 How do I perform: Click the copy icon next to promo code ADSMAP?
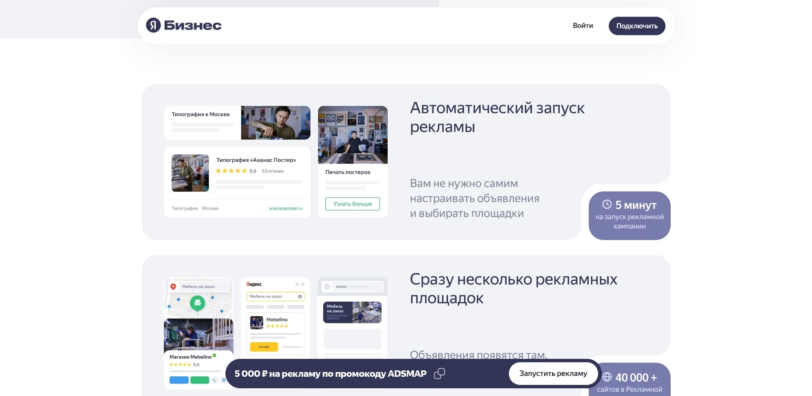(439, 373)
